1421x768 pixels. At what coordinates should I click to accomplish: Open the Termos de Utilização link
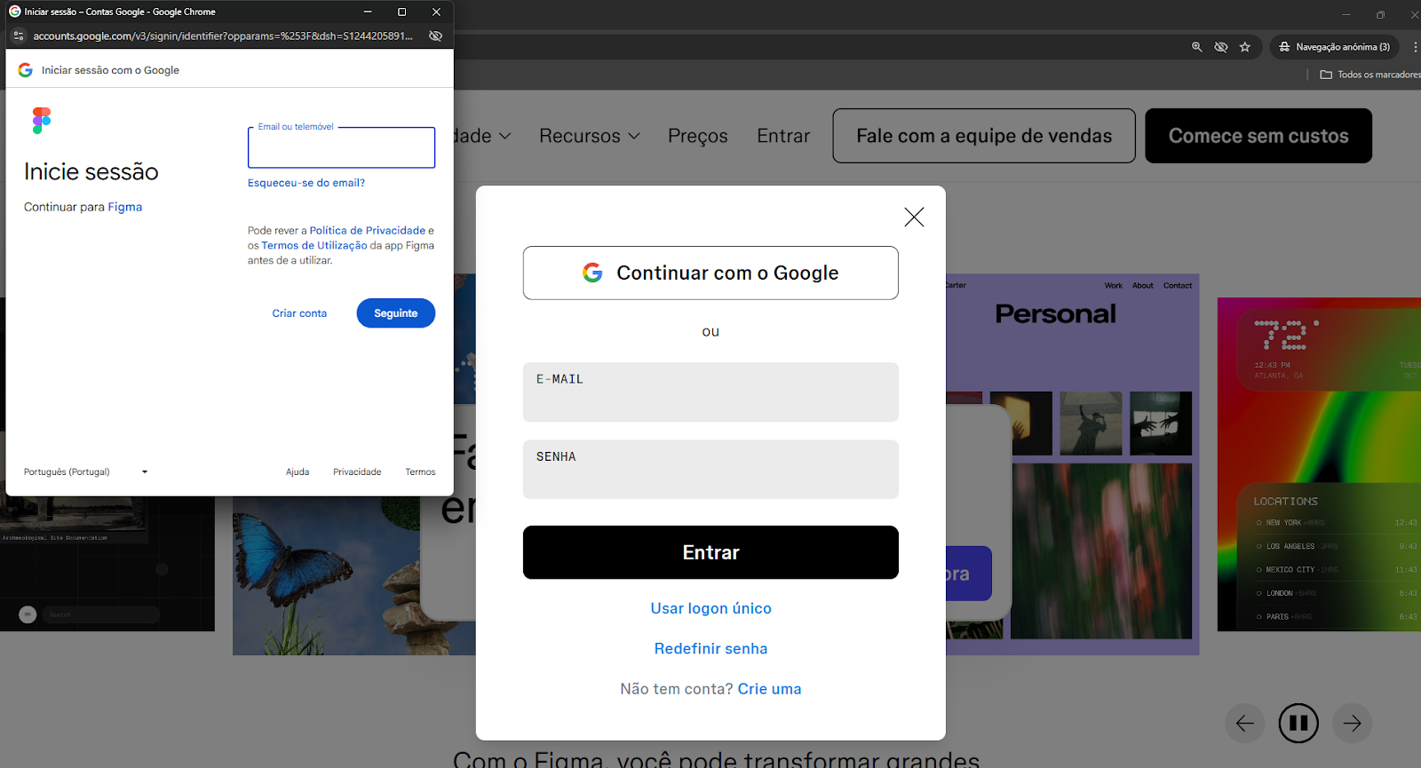click(314, 246)
